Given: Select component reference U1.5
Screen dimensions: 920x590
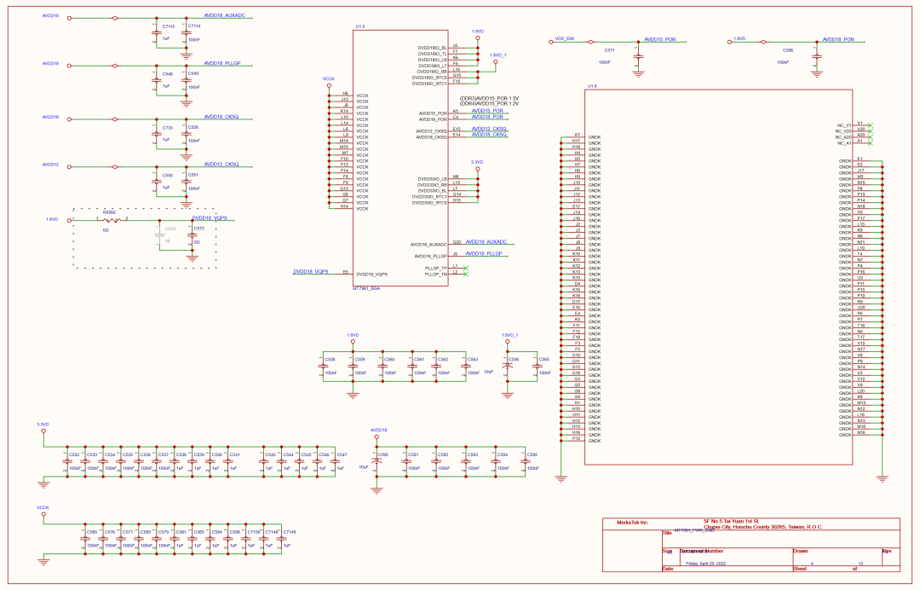Looking at the screenshot, I should [x=359, y=26].
